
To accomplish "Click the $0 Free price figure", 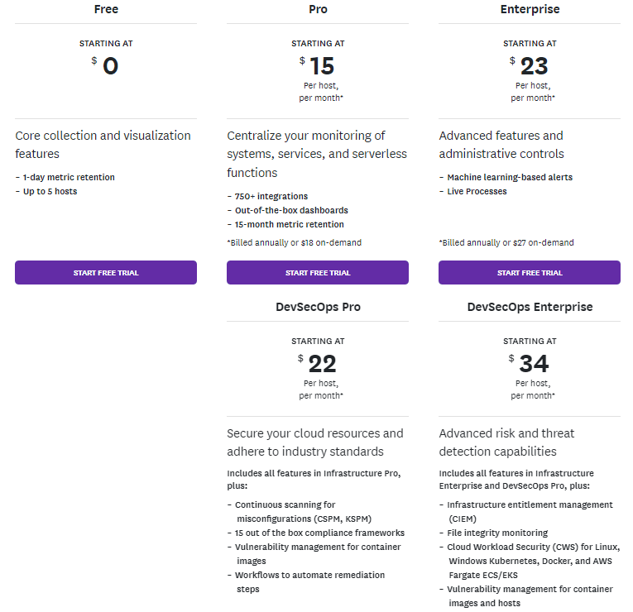I will tap(105, 66).
